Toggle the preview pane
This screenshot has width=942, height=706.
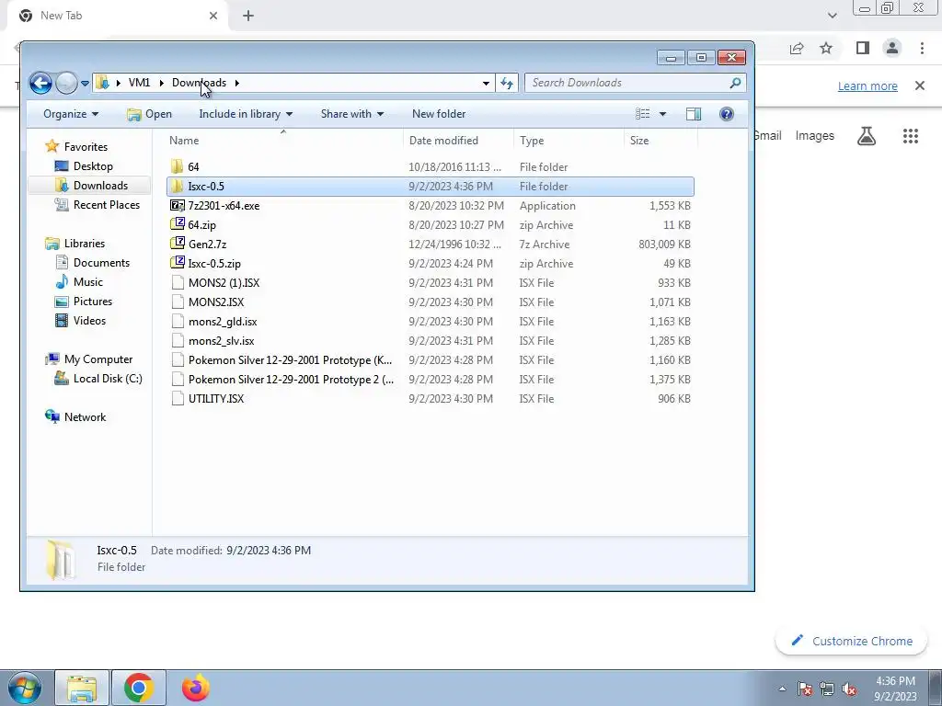click(694, 114)
